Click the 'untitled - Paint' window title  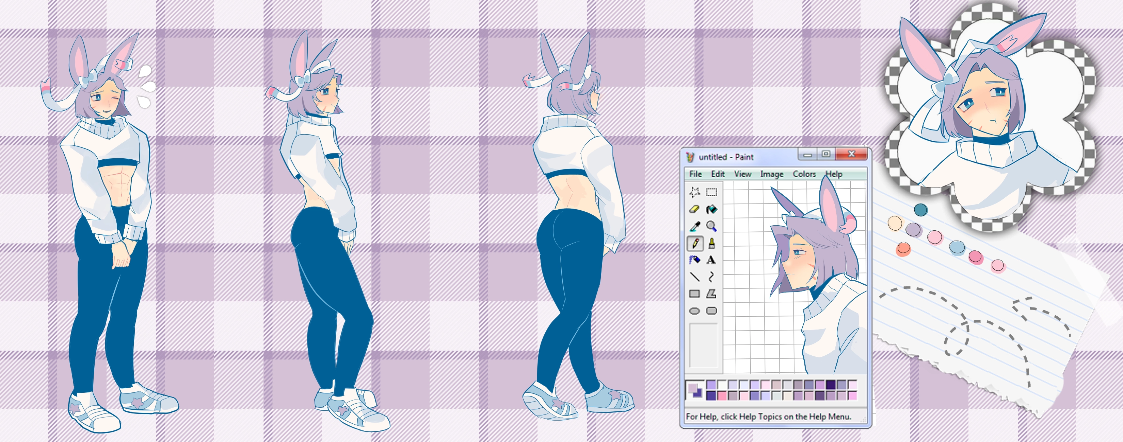pyautogui.click(x=726, y=157)
